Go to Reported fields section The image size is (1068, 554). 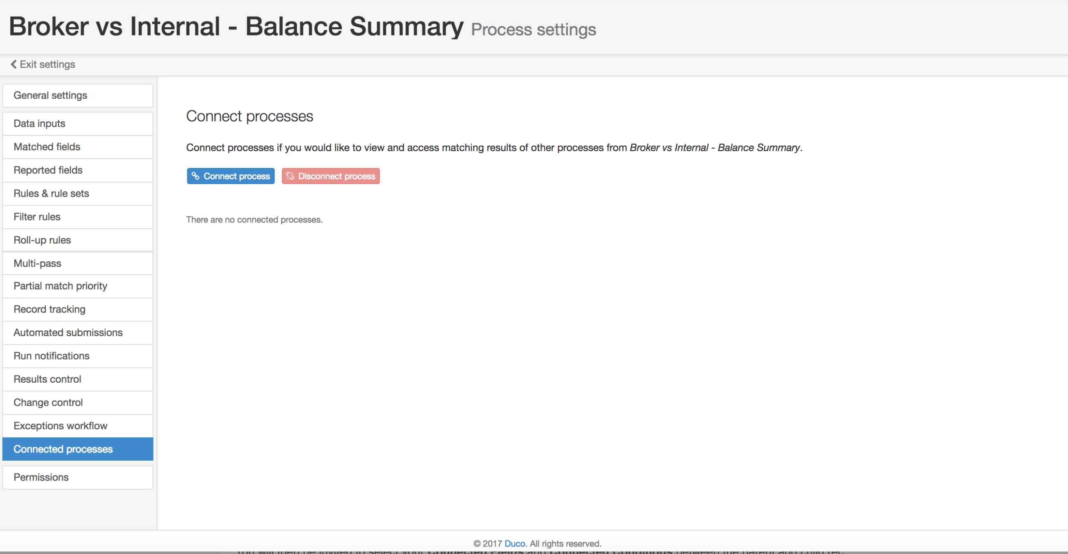pos(78,170)
